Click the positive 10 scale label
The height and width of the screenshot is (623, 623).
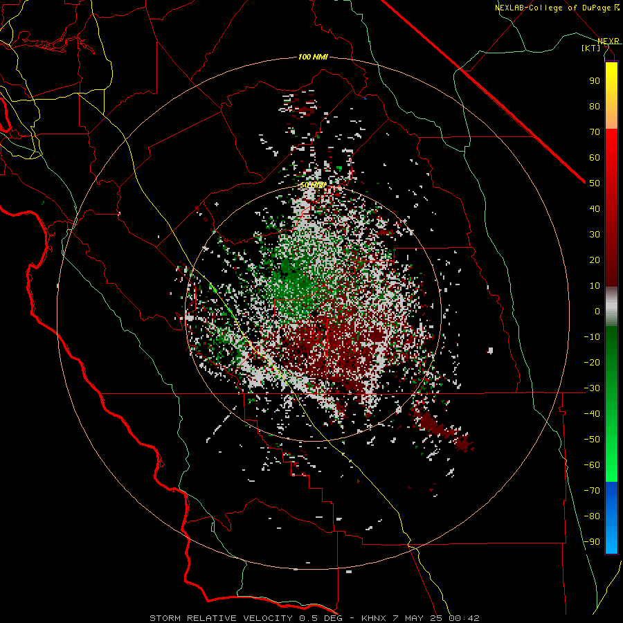point(595,286)
